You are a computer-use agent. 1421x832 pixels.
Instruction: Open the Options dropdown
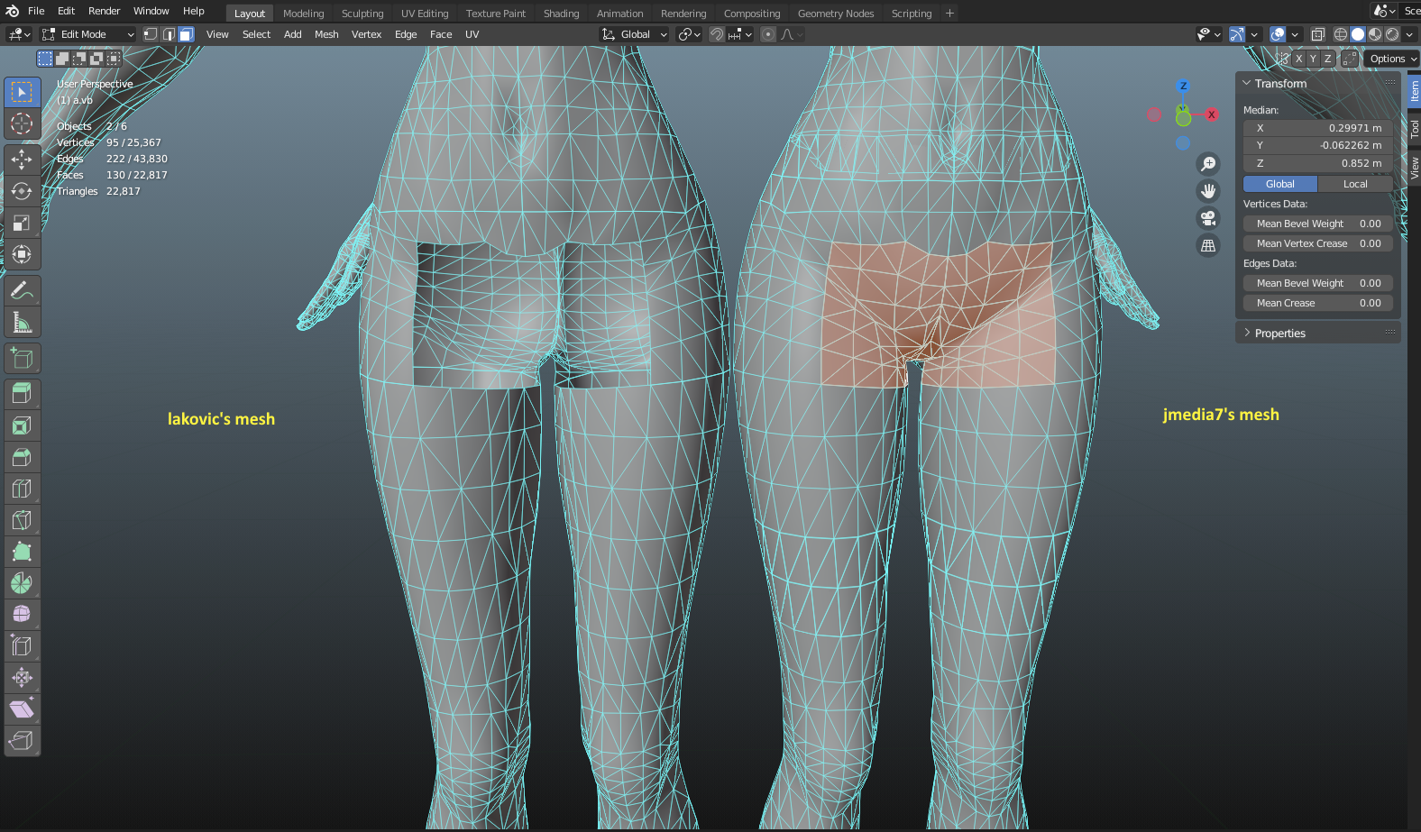[1392, 59]
